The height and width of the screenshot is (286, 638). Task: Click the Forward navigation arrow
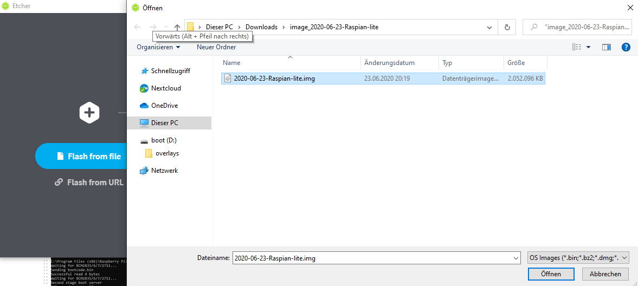click(x=153, y=27)
